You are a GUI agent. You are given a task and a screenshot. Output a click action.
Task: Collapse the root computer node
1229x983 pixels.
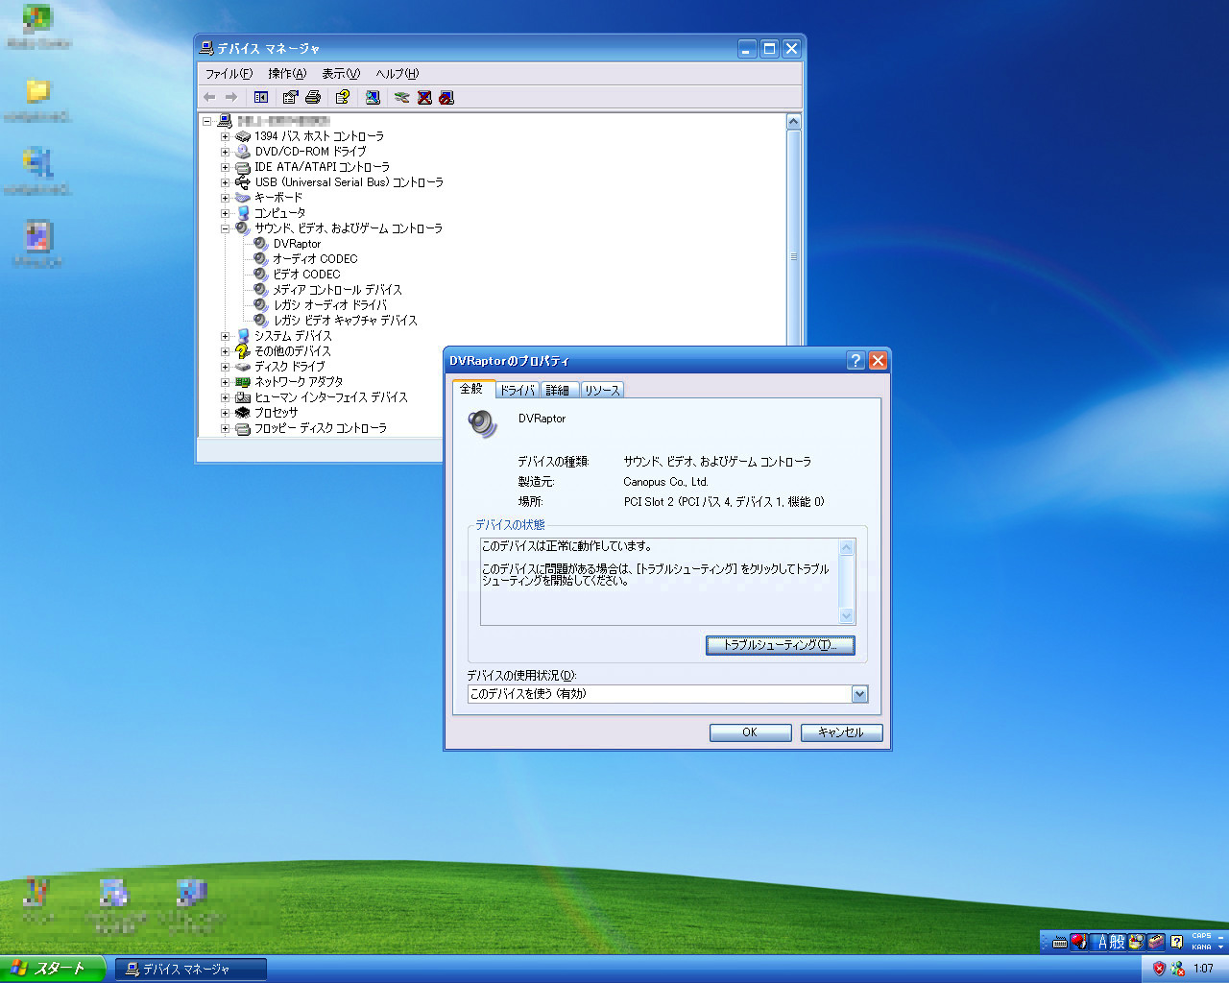(206, 121)
